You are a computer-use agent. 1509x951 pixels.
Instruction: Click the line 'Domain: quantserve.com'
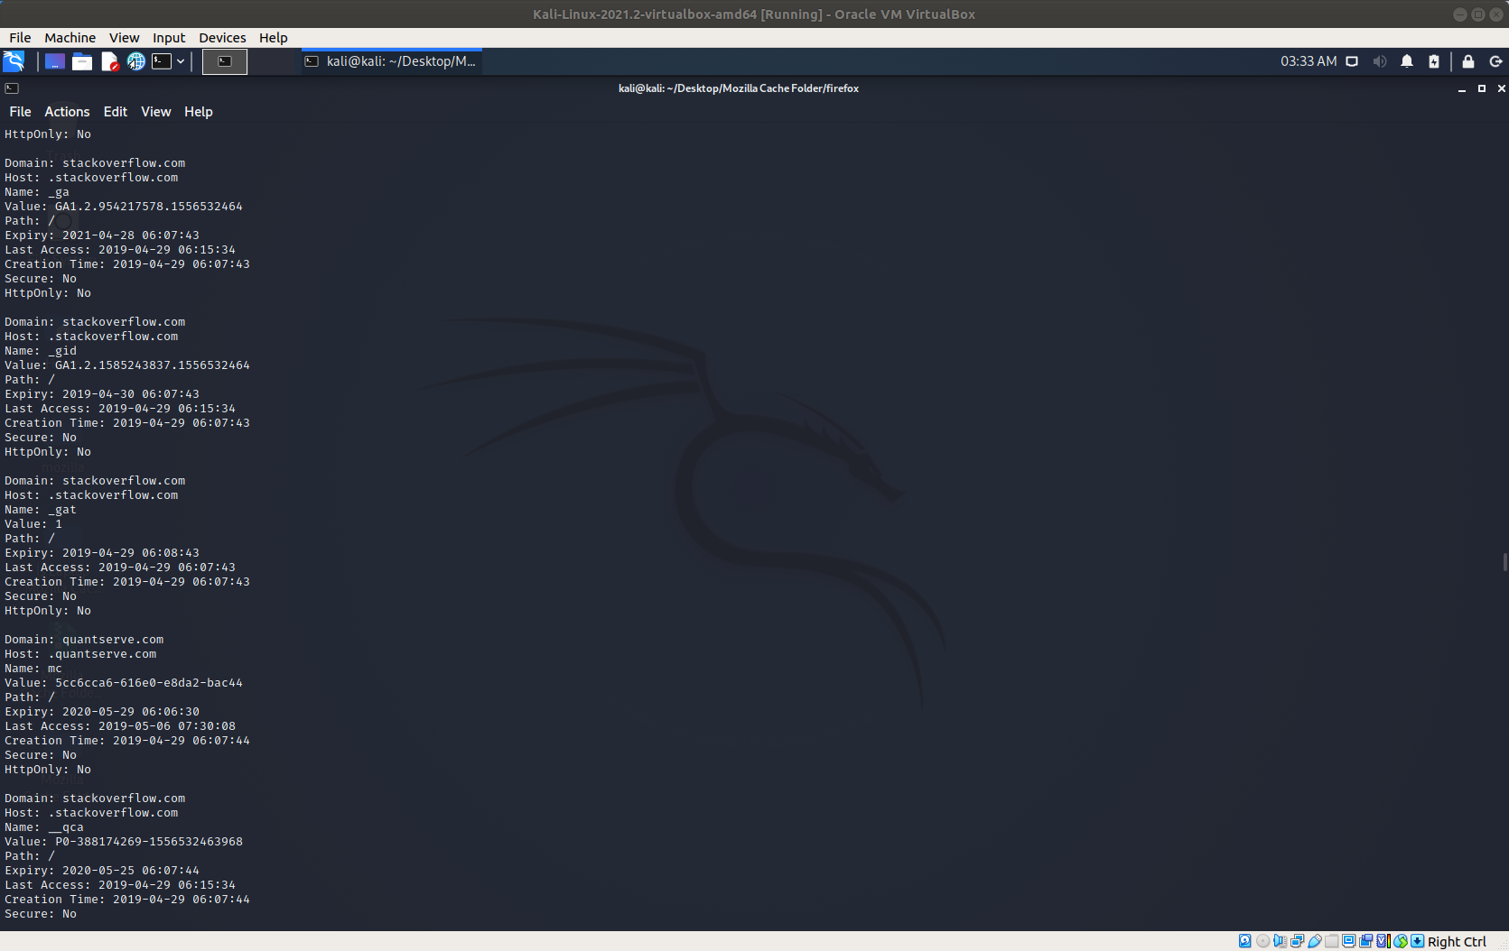(84, 640)
